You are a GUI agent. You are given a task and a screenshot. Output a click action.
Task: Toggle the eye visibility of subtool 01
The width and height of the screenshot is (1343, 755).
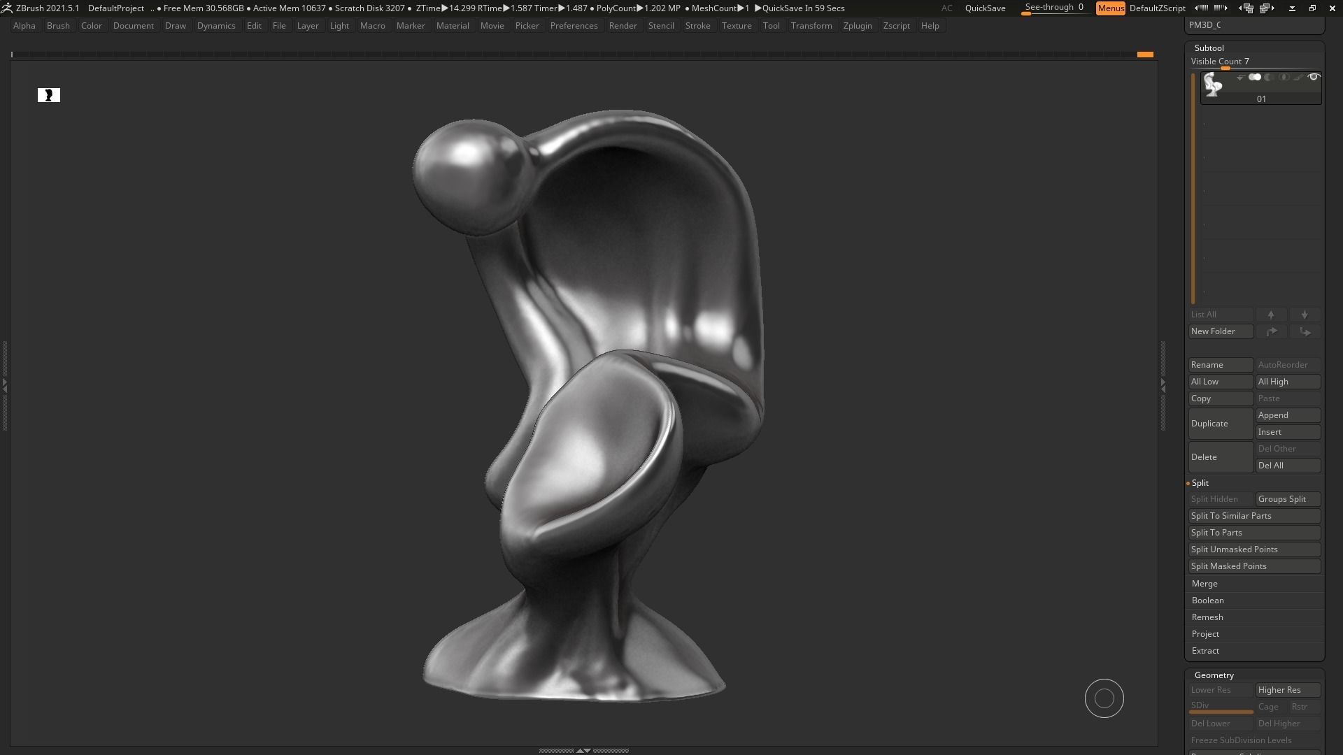click(1314, 78)
